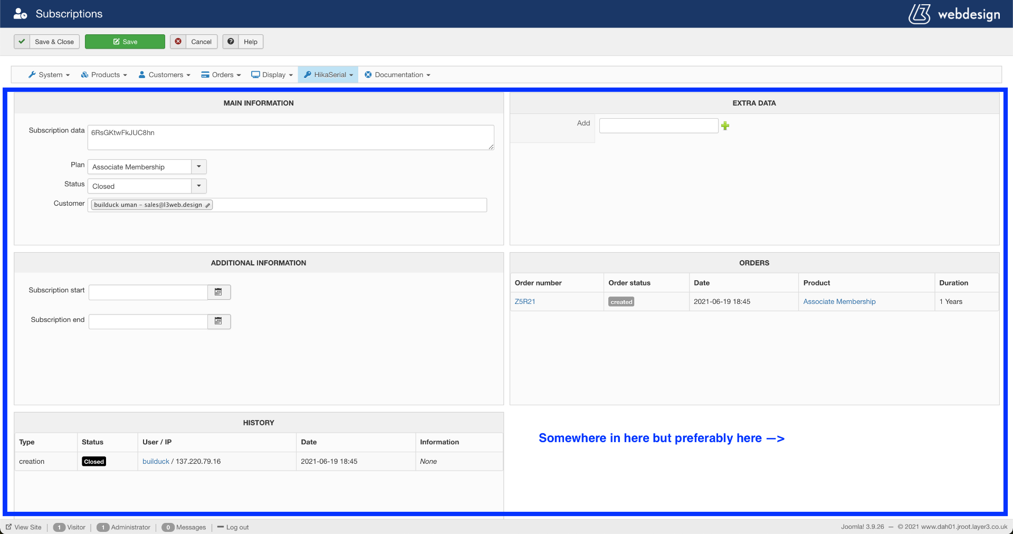
Task: Click the Save & Close checkmark icon
Action: tap(22, 42)
